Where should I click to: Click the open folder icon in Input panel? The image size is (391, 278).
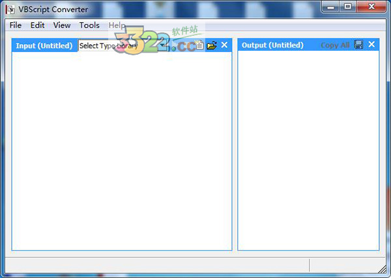coord(212,46)
